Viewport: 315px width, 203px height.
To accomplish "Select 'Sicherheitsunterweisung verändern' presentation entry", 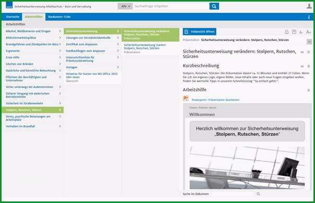I will pos(150,35).
